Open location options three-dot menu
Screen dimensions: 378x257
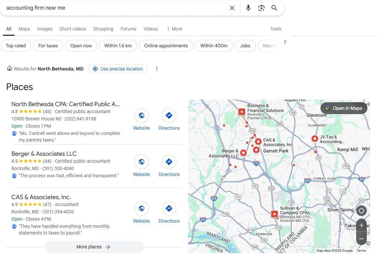point(157,69)
